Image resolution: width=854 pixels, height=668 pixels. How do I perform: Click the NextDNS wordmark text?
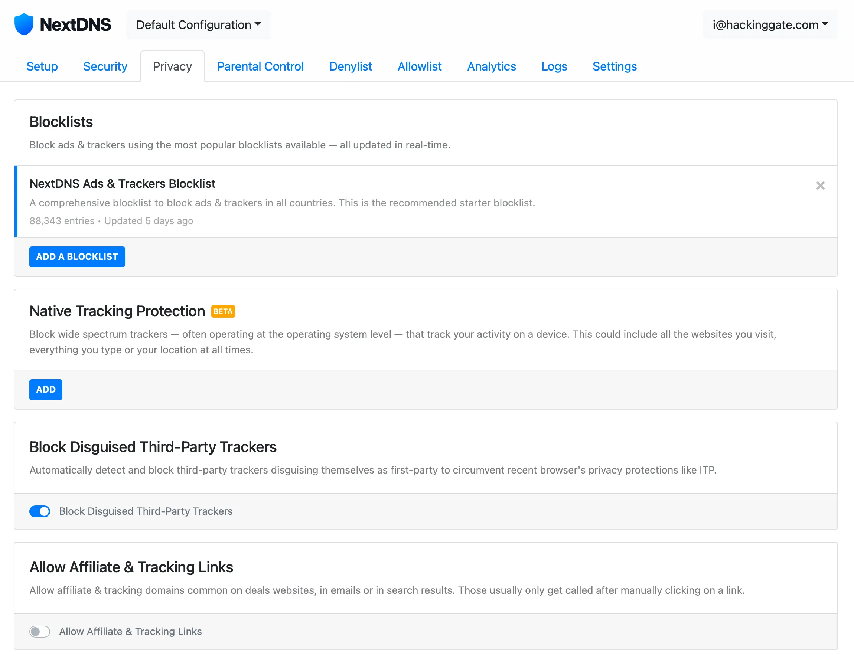coord(75,24)
